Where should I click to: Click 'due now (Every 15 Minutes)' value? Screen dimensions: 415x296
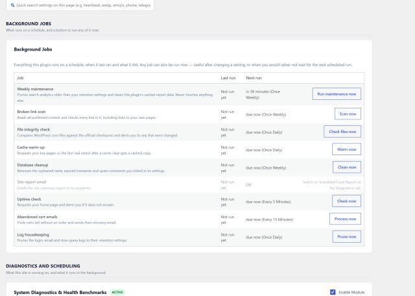(269, 219)
